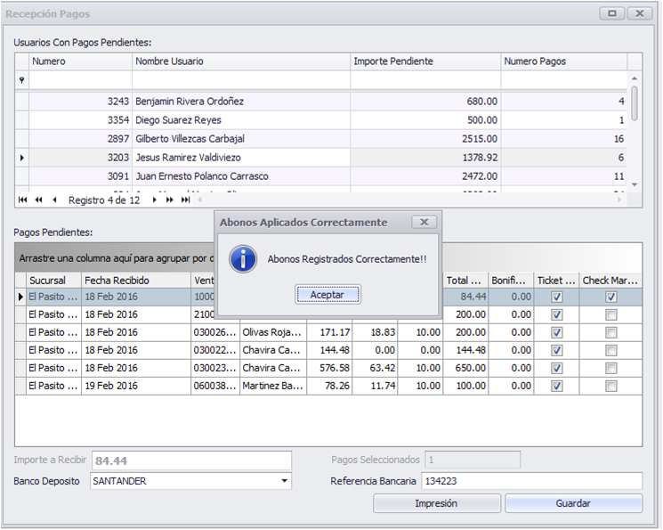Screen dimensions: 663x530
Task: Jump to next page of records
Action: point(170,200)
